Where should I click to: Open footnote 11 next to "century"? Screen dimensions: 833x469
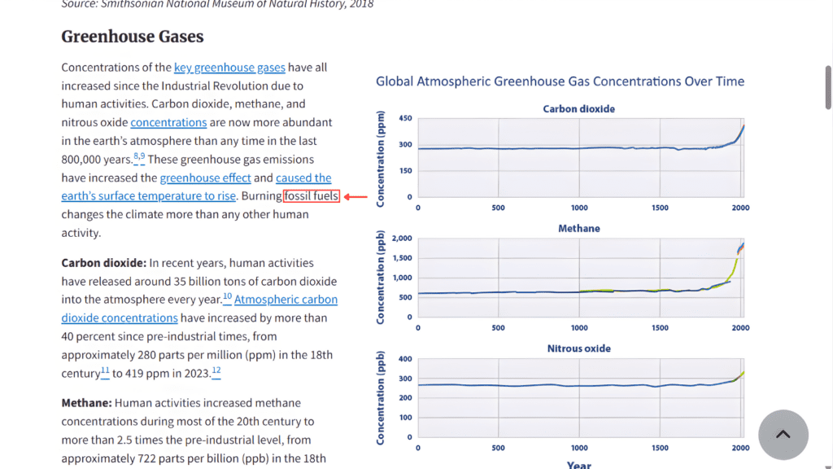pyautogui.click(x=105, y=370)
